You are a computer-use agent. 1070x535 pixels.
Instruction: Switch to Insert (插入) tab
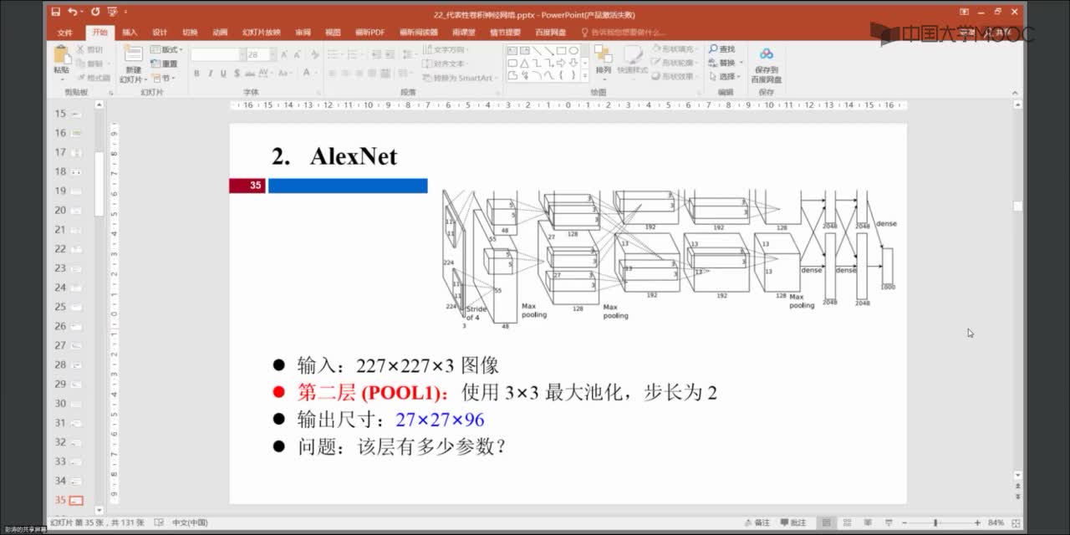tap(130, 32)
